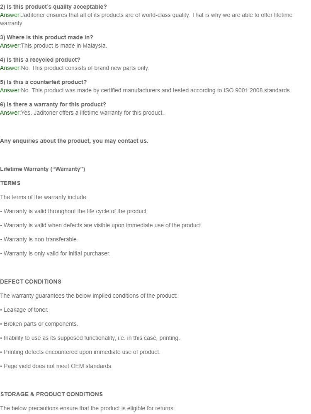Select the 'Is this a recycled product?' heading

click(40, 60)
